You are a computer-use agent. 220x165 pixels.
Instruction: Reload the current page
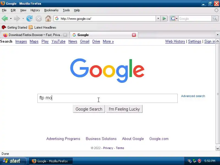(29, 18)
